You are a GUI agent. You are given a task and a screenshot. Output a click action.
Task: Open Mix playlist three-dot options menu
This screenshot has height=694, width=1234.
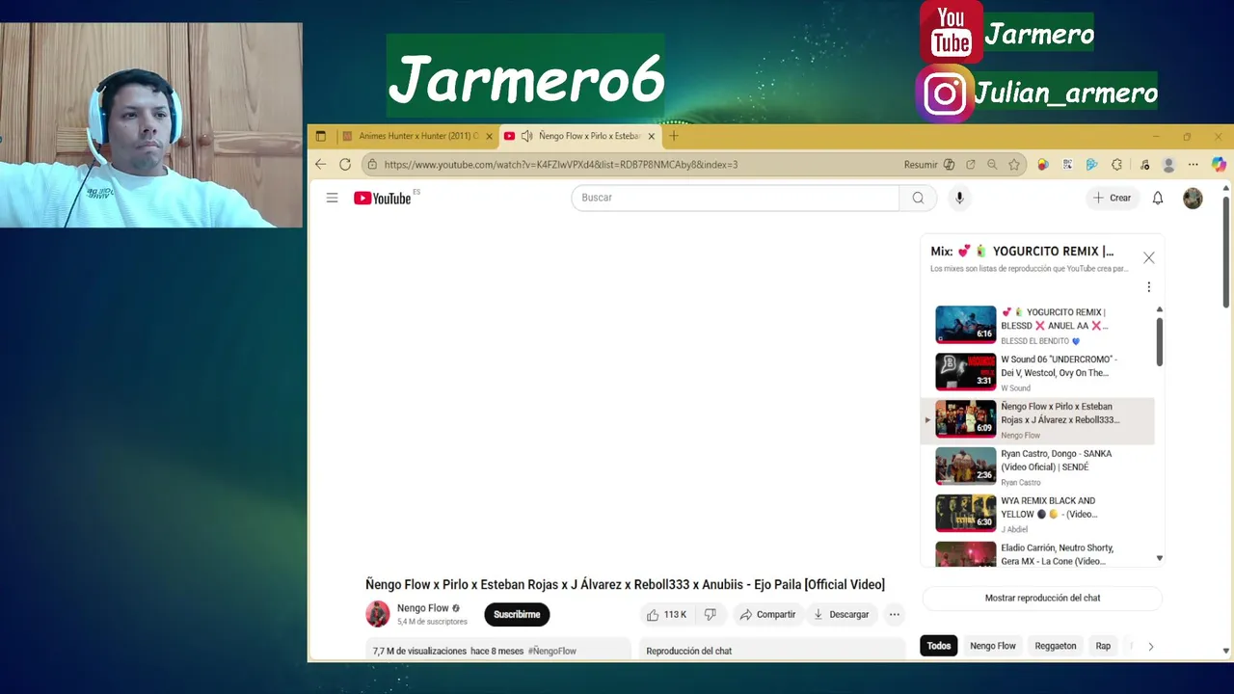click(x=1148, y=286)
